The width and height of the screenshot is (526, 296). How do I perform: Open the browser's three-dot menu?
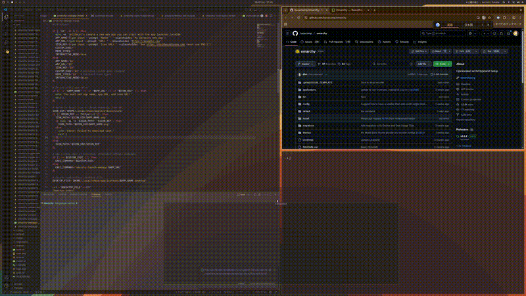click(520, 18)
